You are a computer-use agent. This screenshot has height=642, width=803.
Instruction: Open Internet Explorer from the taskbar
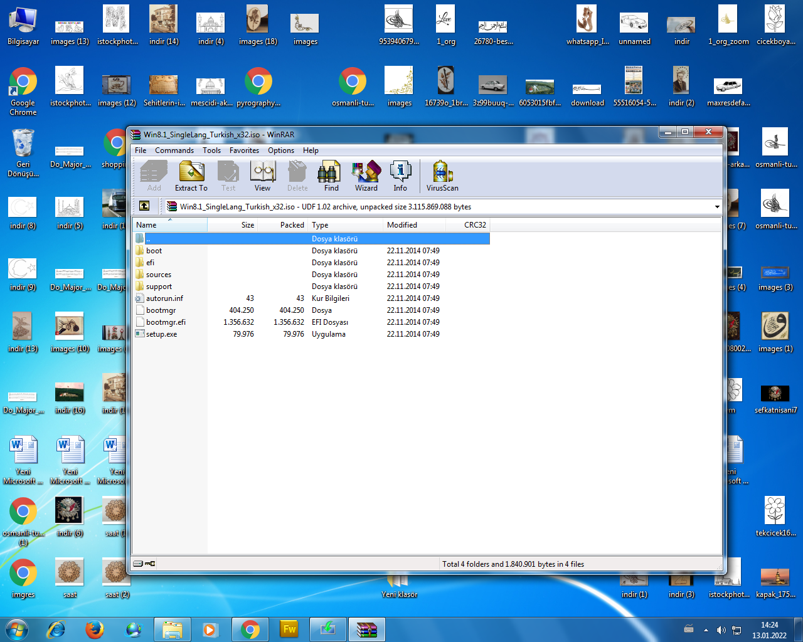click(x=56, y=629)
